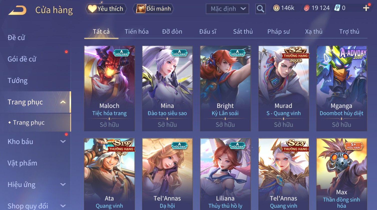Click the blue voucher currency icon
This screenshot has height=210, width=377.
click(x=337, y=8)
